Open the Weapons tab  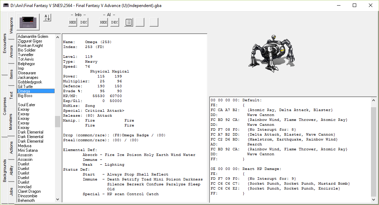(11, 25)
